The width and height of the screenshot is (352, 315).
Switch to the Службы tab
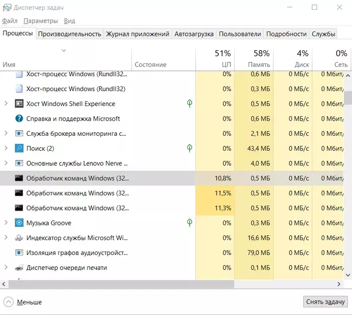[323, 34]
